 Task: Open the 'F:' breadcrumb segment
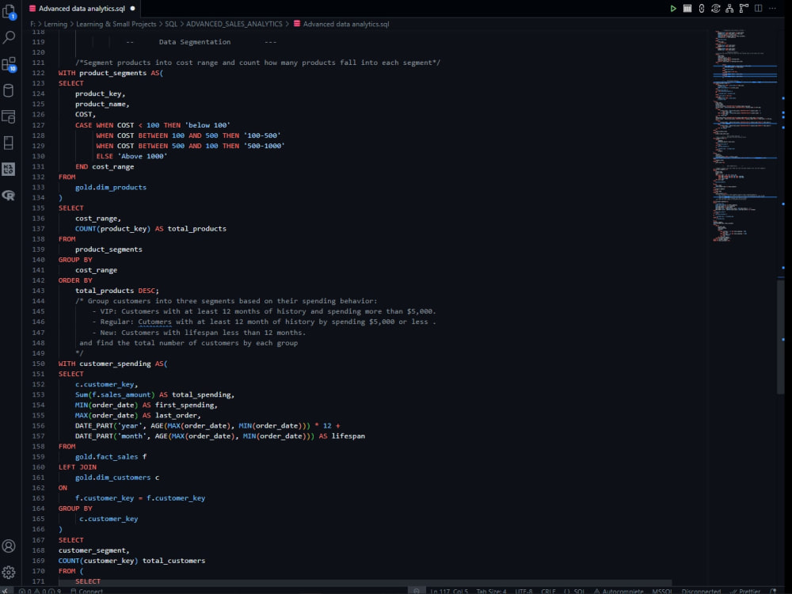32,24
